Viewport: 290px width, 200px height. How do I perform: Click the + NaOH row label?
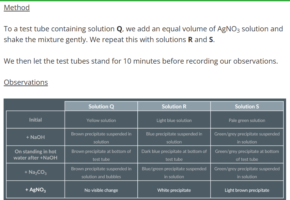click(35, 137)
